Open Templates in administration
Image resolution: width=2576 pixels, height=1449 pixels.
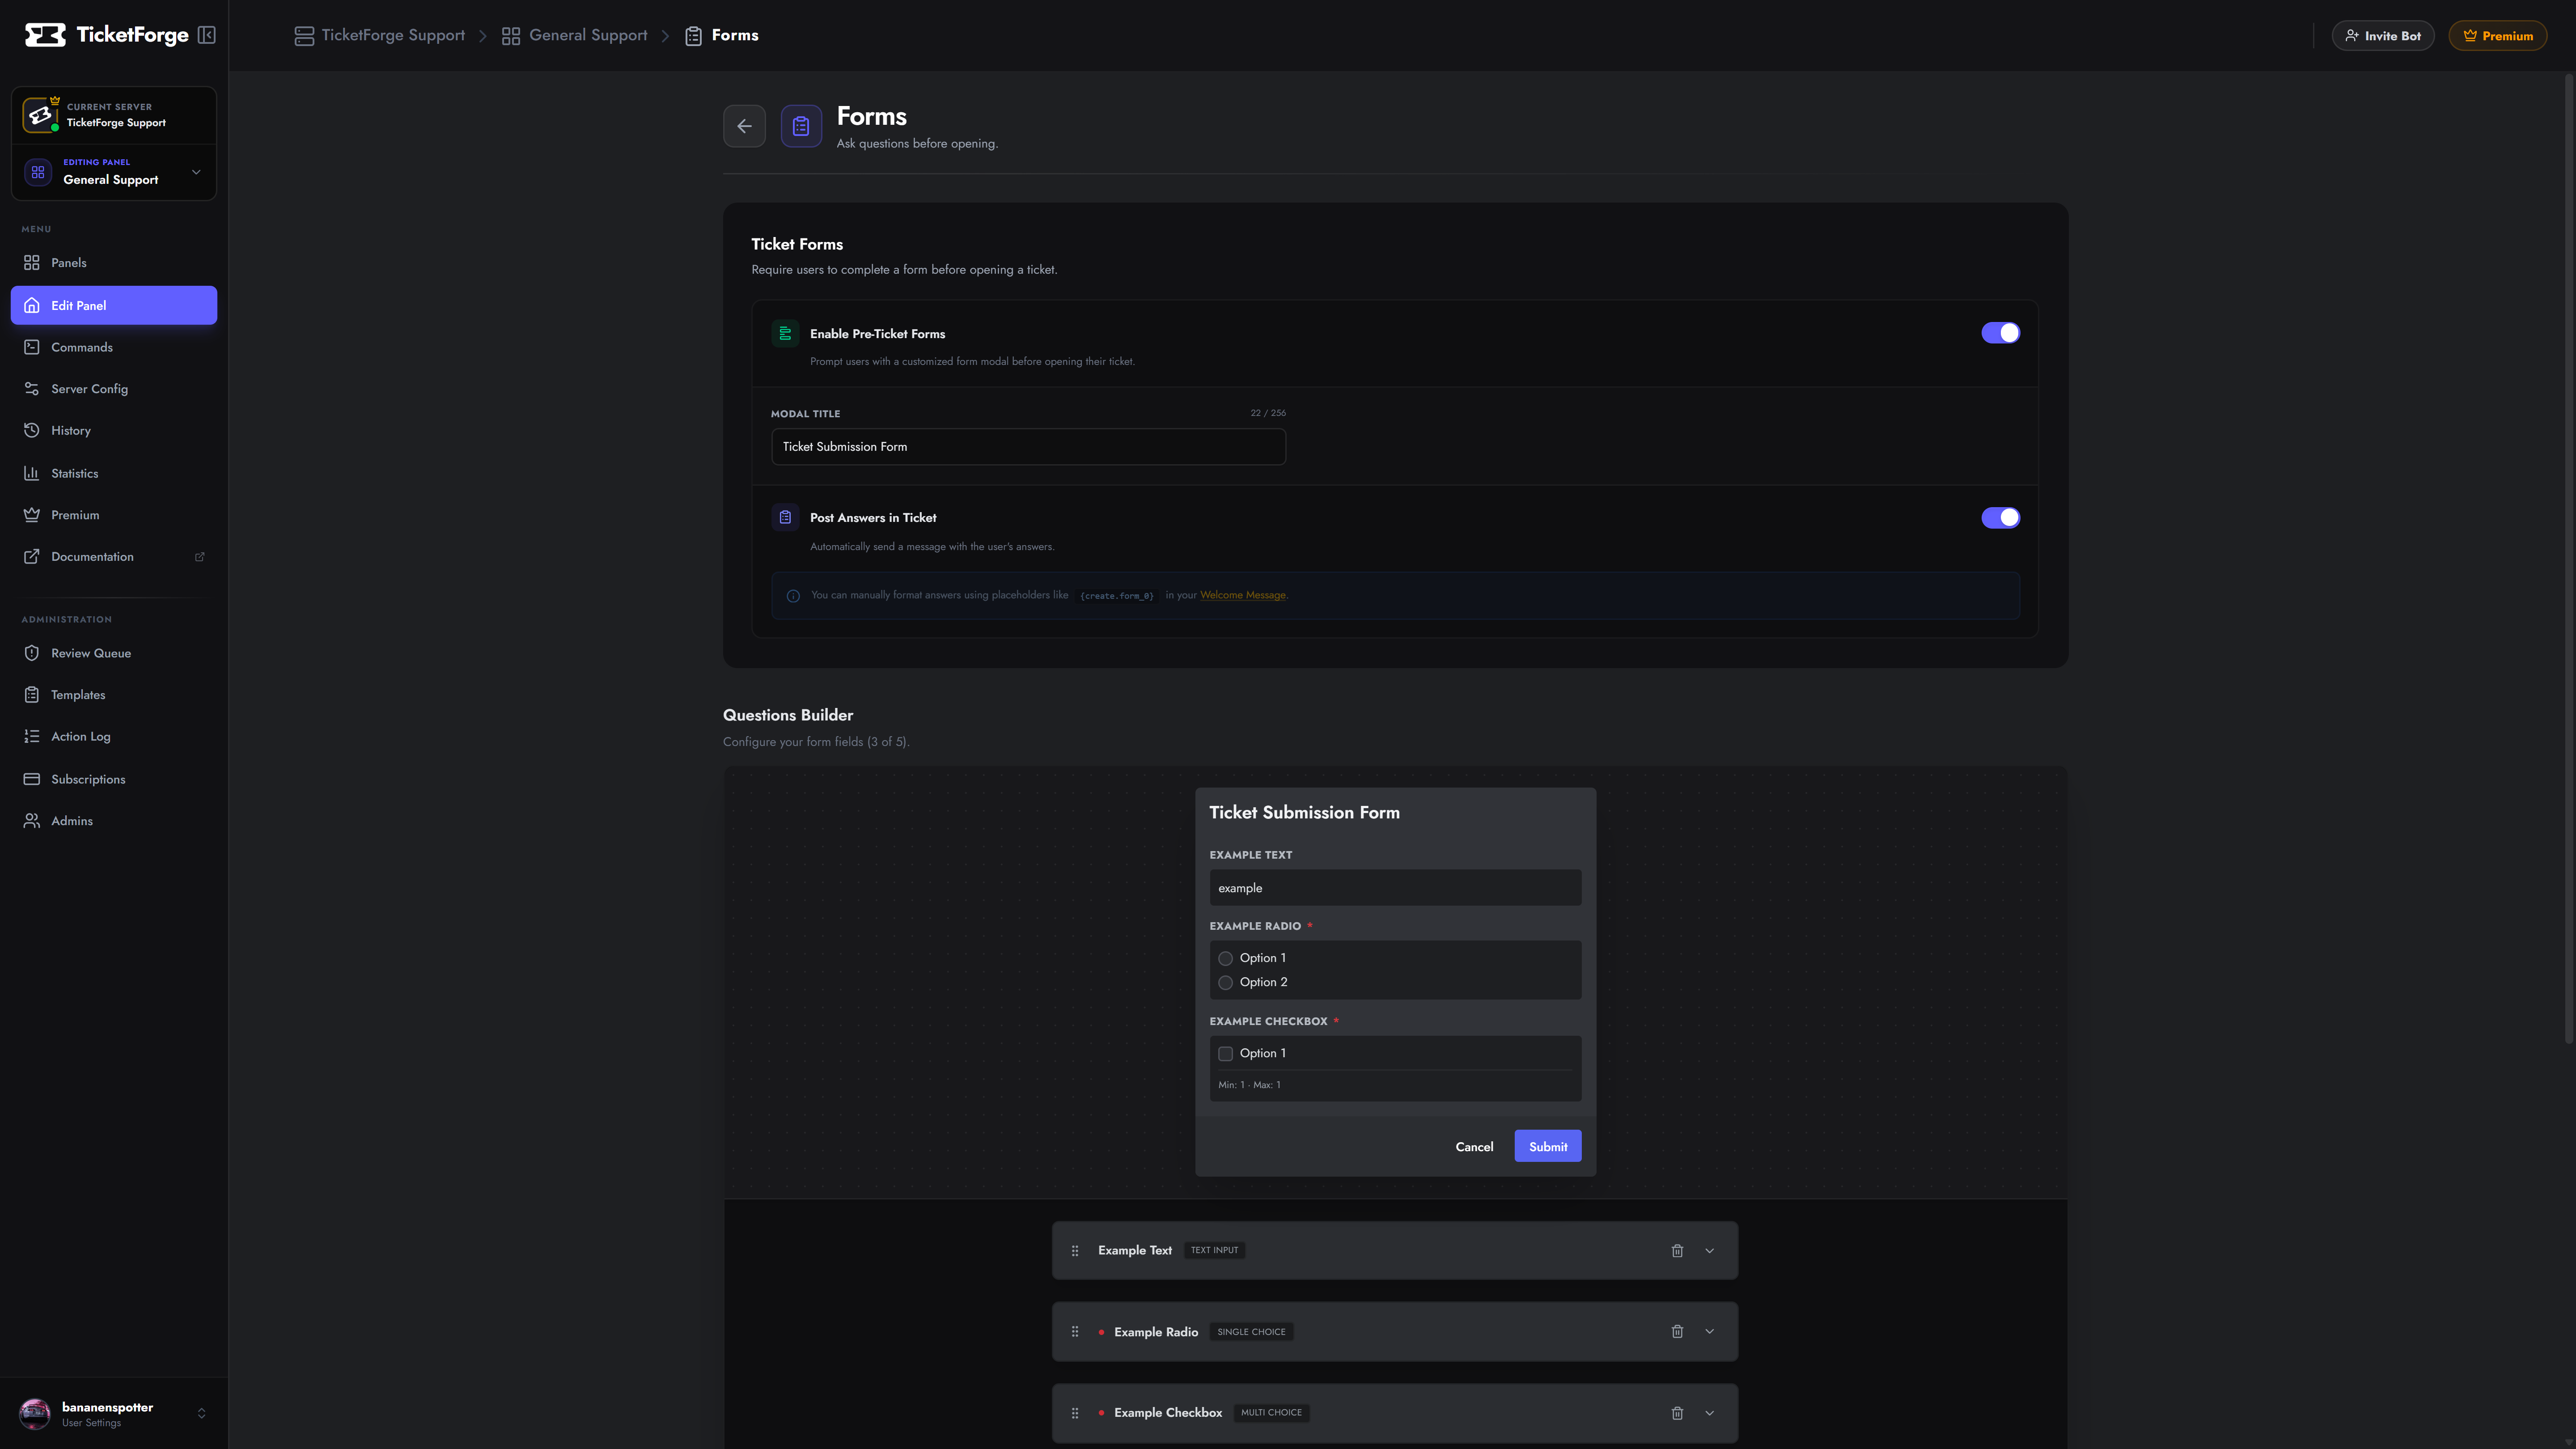114,695
